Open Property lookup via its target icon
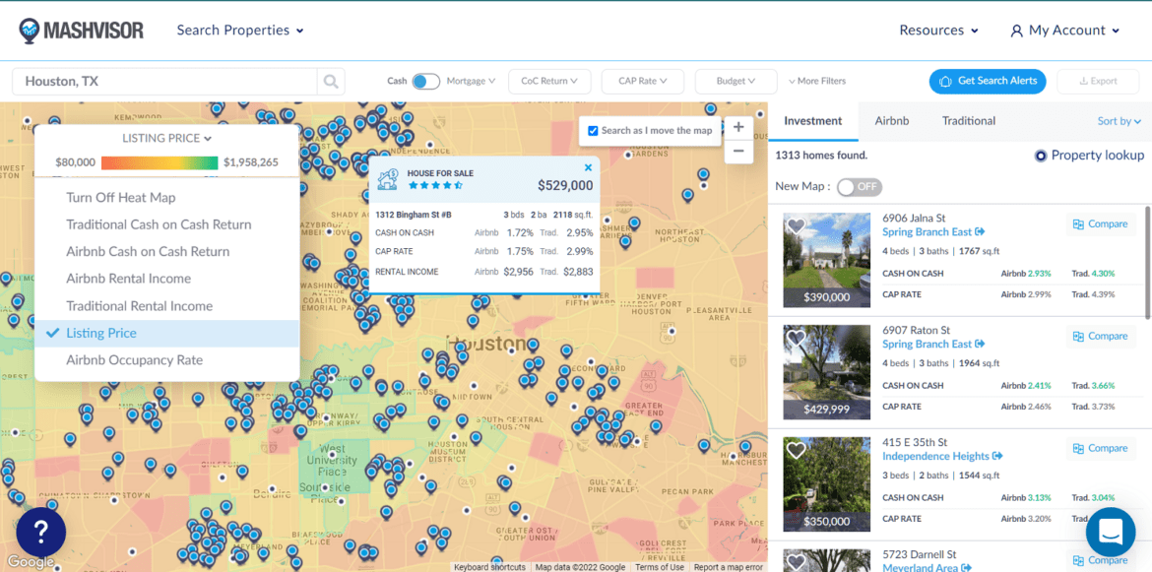1152x572 pixels. 1041,155
